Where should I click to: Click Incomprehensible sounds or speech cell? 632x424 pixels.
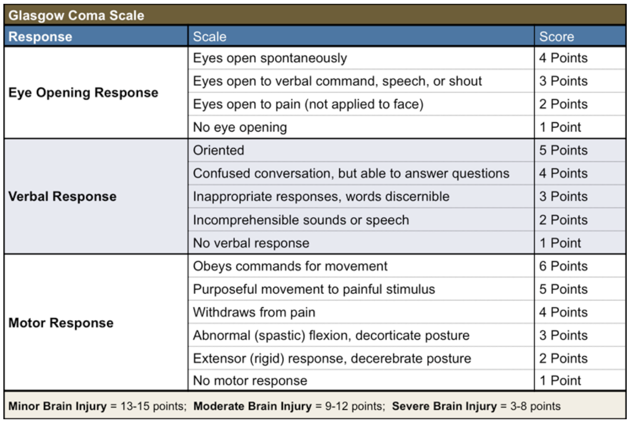(x=361, y=220)
